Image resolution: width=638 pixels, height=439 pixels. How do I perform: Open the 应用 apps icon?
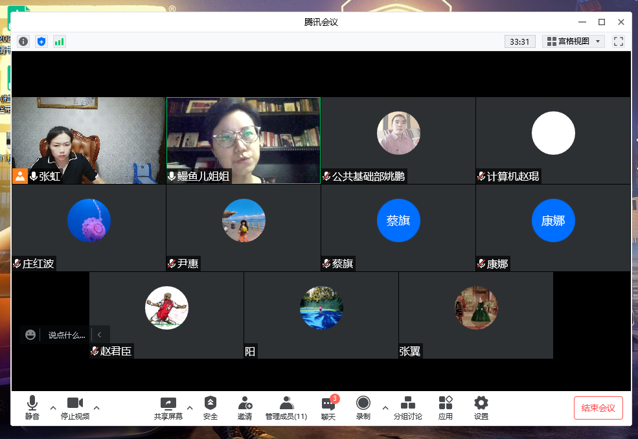click(446, 408)
